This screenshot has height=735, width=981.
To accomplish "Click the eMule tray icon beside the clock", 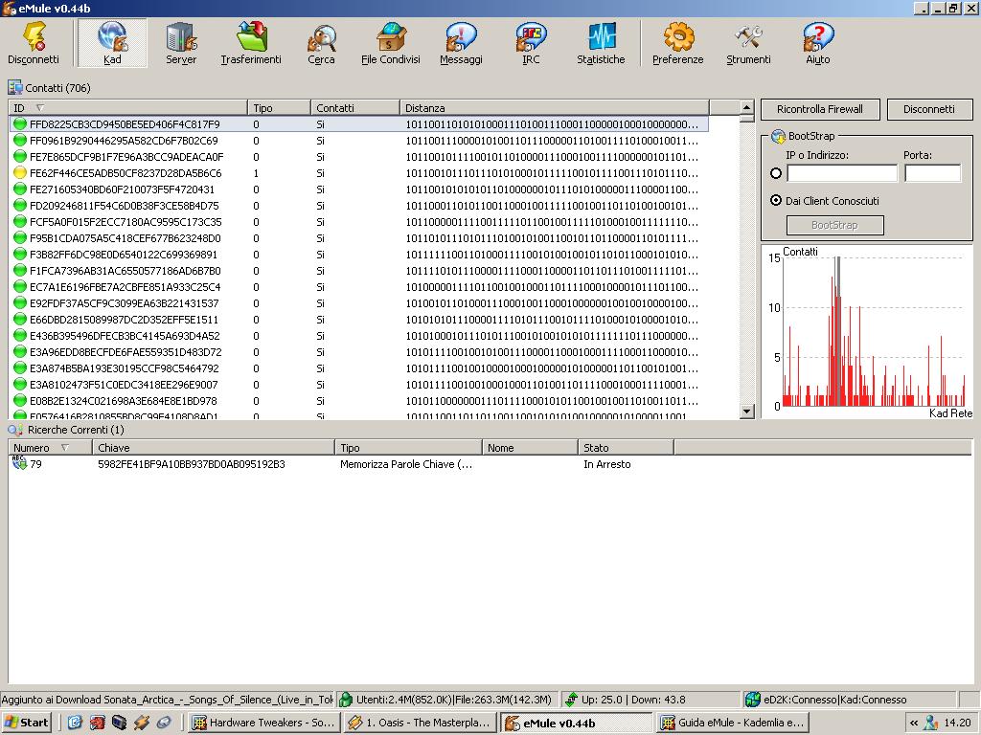I will pyautogui.click(x=931, y=723).
